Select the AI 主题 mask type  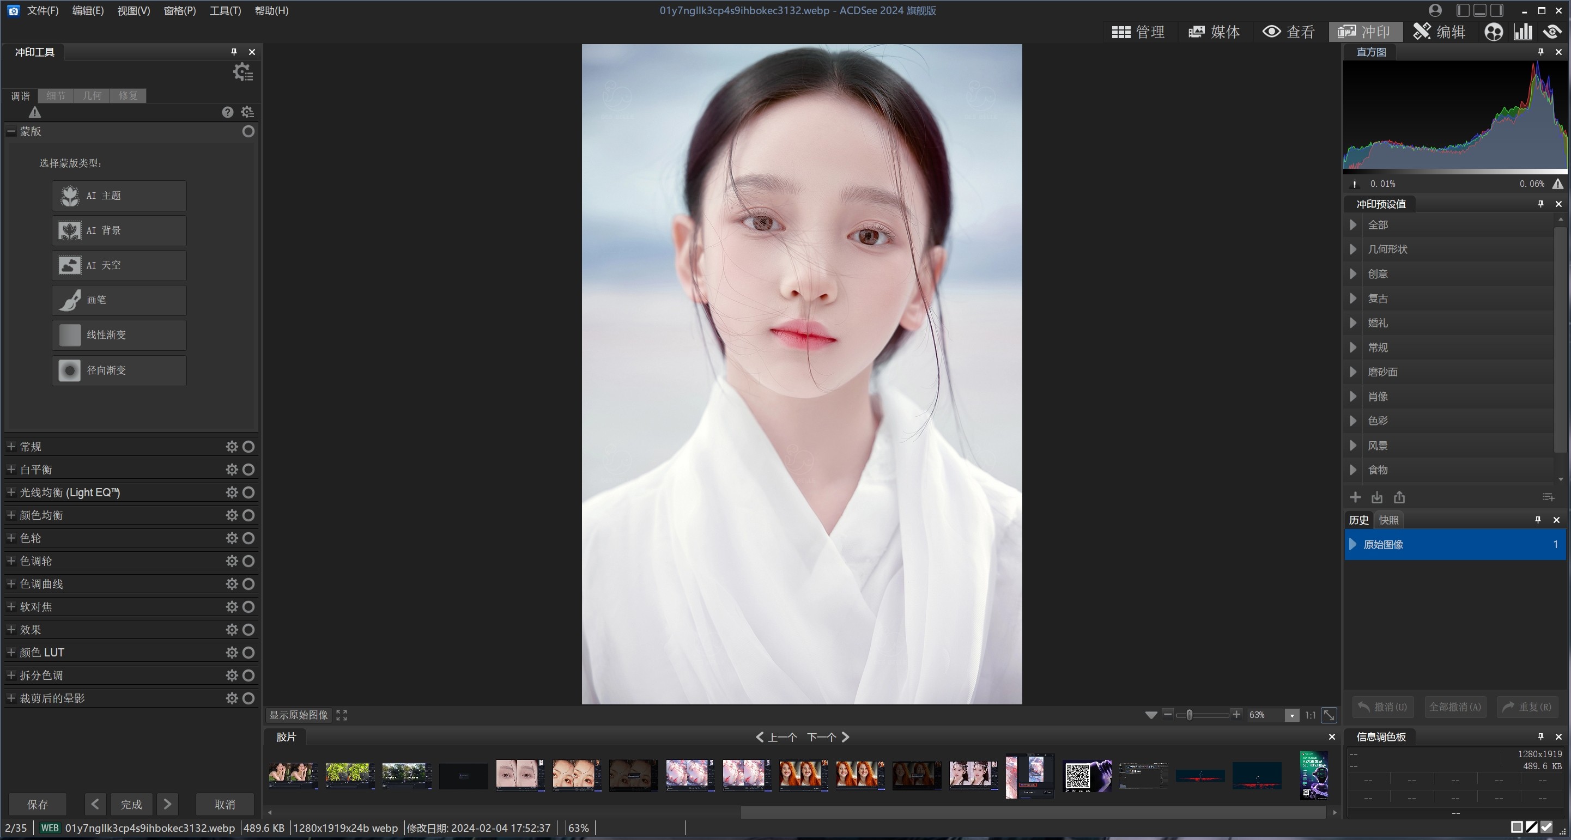pyautogui.click(x=119, y=196)
